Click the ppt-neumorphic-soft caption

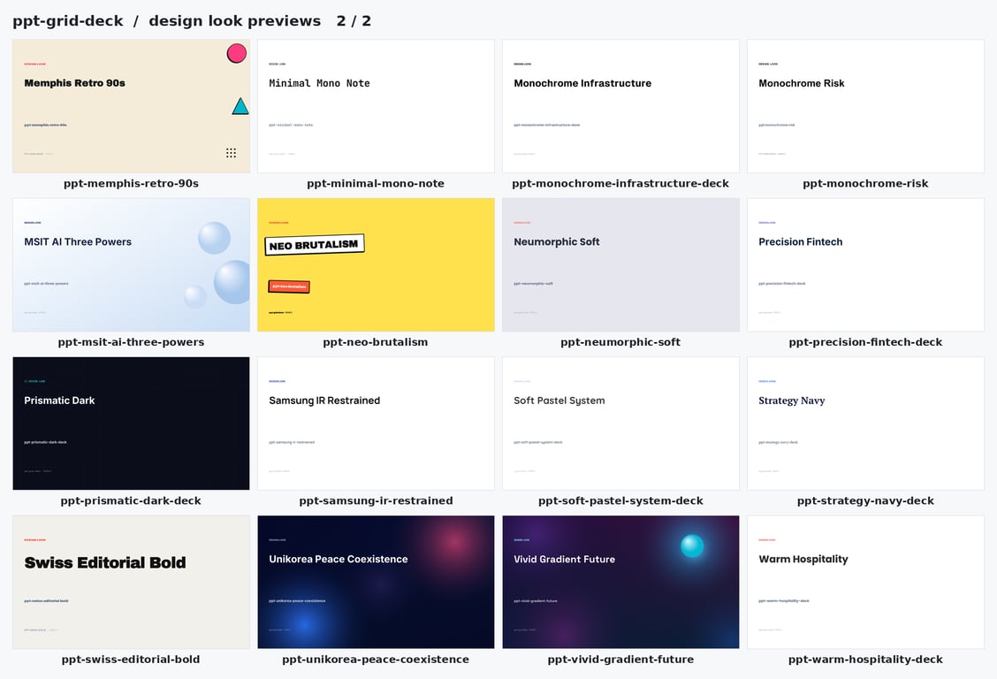click(620, 342)
